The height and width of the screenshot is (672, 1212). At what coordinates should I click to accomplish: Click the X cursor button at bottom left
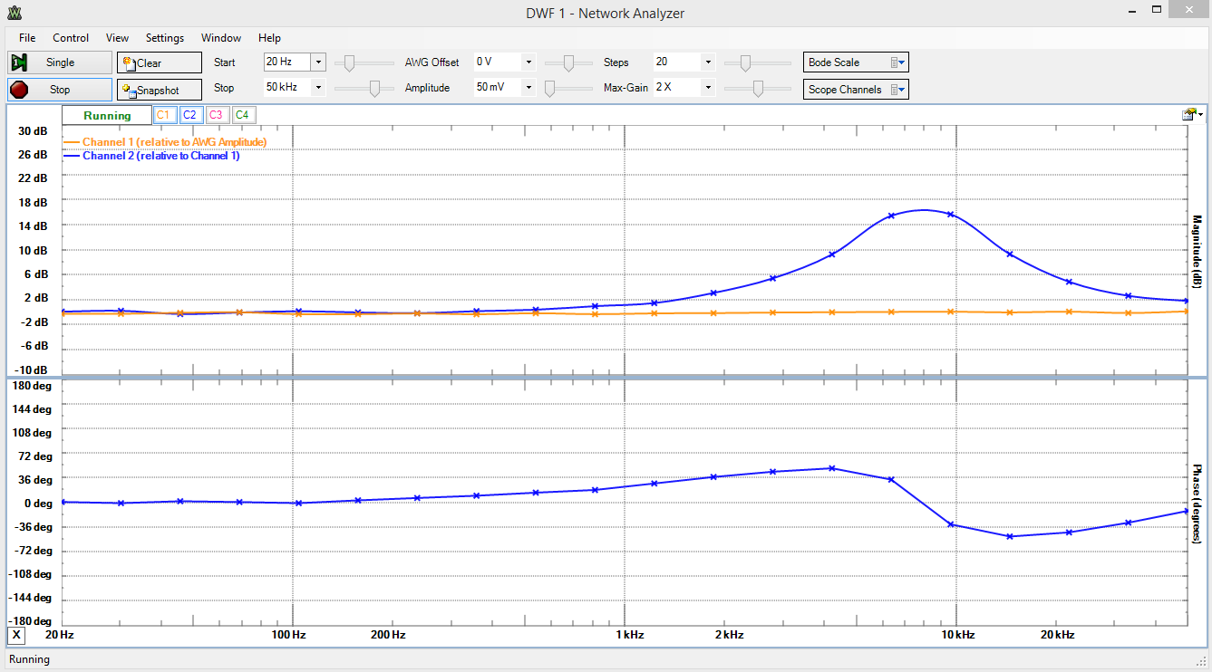pyautogui.click(x=17, y=635)
